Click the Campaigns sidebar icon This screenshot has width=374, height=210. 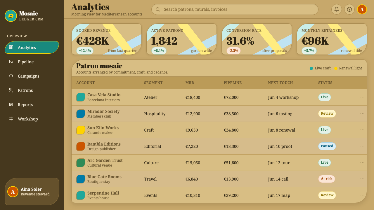click(11, 76)
